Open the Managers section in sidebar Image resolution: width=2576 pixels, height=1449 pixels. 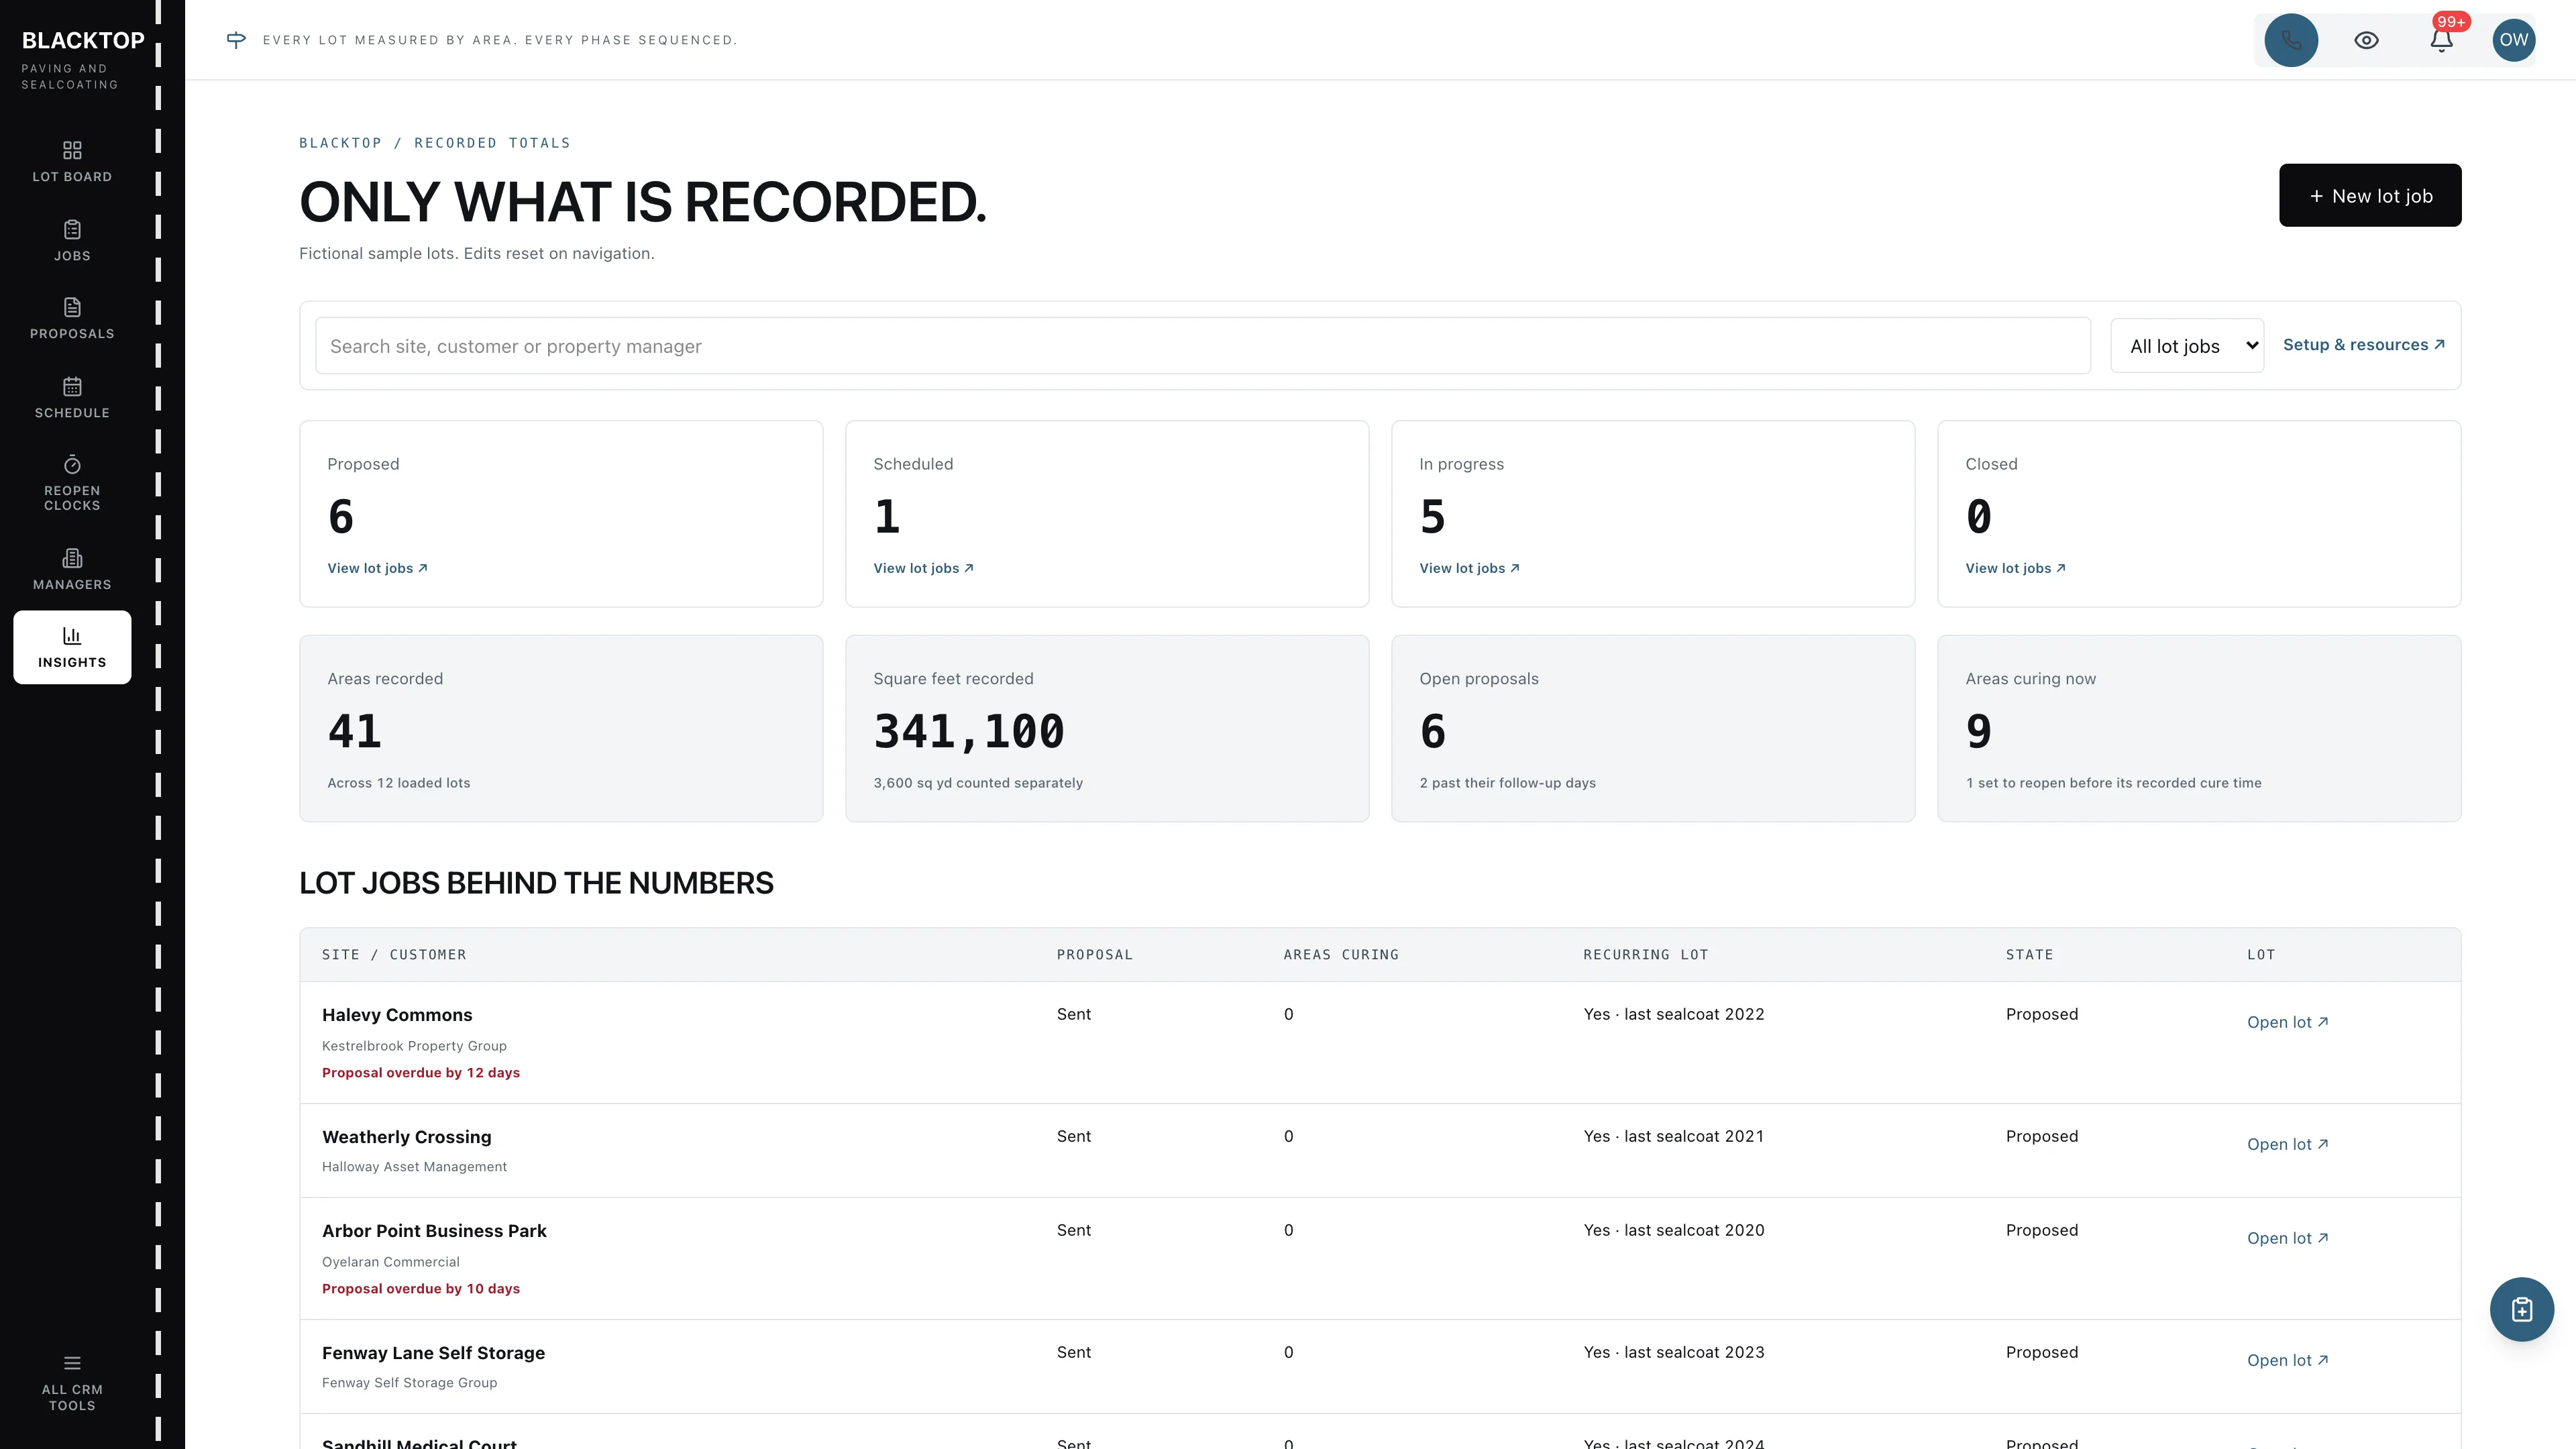pyautogui.click(x=72, y=569)
